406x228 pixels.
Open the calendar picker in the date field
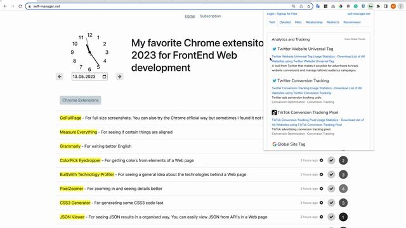104,77
